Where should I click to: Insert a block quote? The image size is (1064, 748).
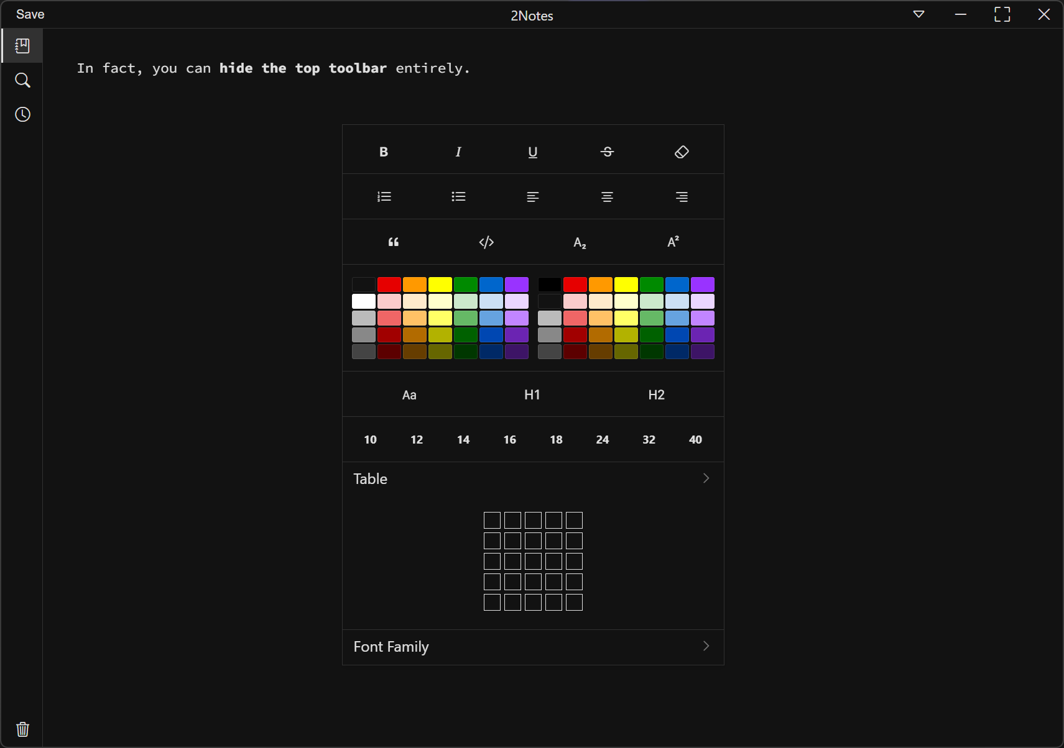(x=393, y=242)
